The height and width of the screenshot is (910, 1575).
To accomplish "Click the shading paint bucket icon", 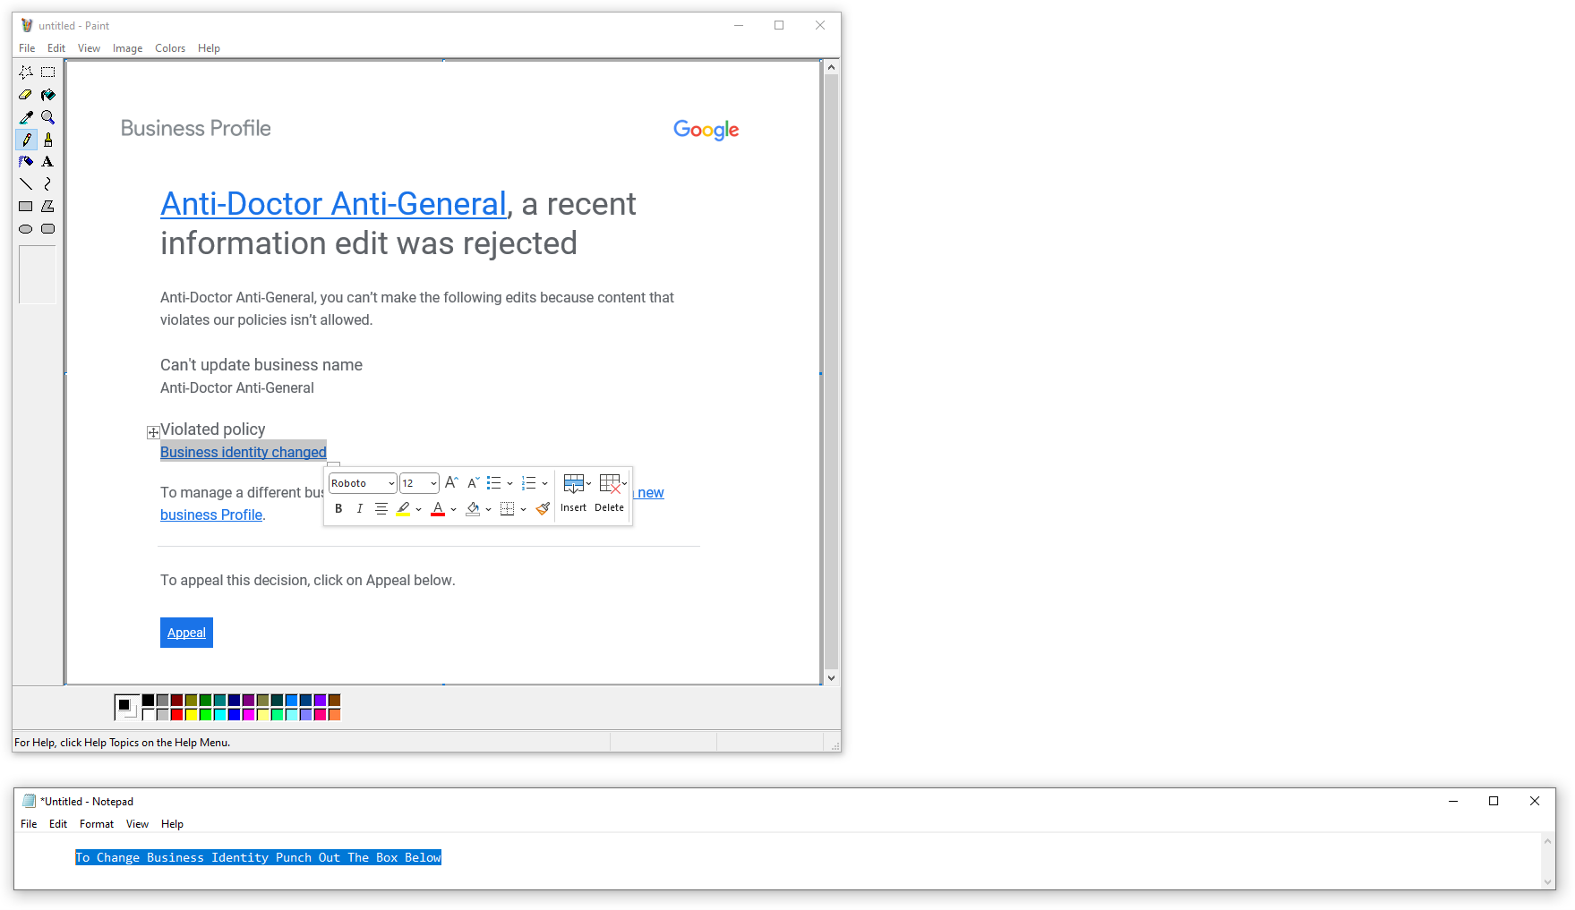I will [x=473, y=509].
